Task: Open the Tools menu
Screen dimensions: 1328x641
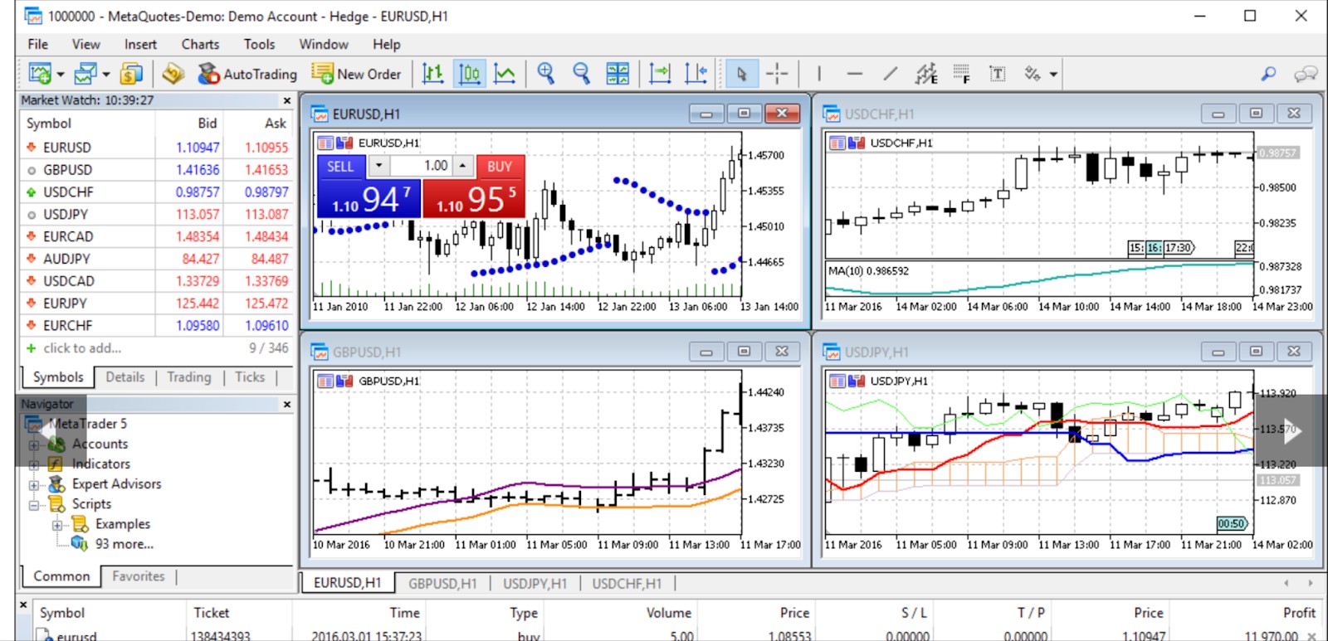Action: pyautogui.click(x=259, y=44)
